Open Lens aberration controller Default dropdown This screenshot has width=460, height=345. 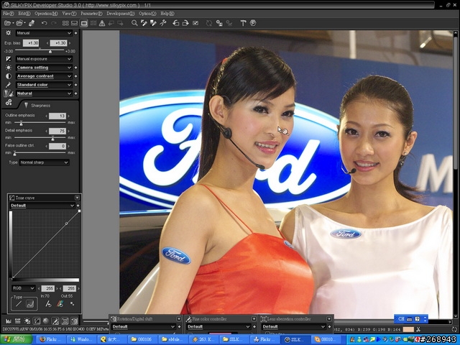point(294,326)
